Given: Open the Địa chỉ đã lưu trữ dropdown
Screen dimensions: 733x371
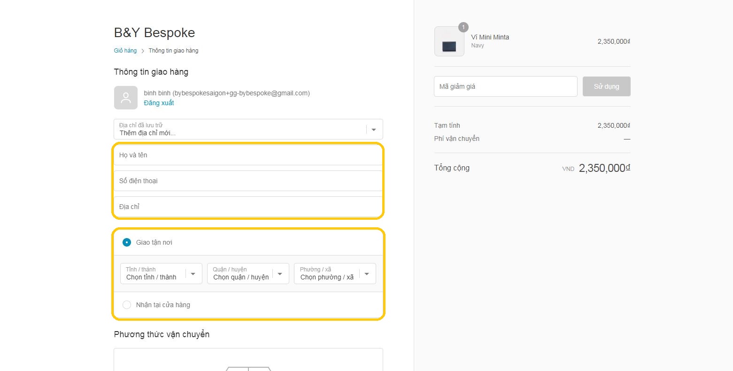Looking at the screenshot, I should point(248,129).
